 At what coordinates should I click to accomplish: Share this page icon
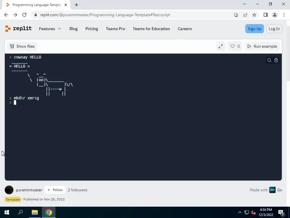(x=245, y=15)
